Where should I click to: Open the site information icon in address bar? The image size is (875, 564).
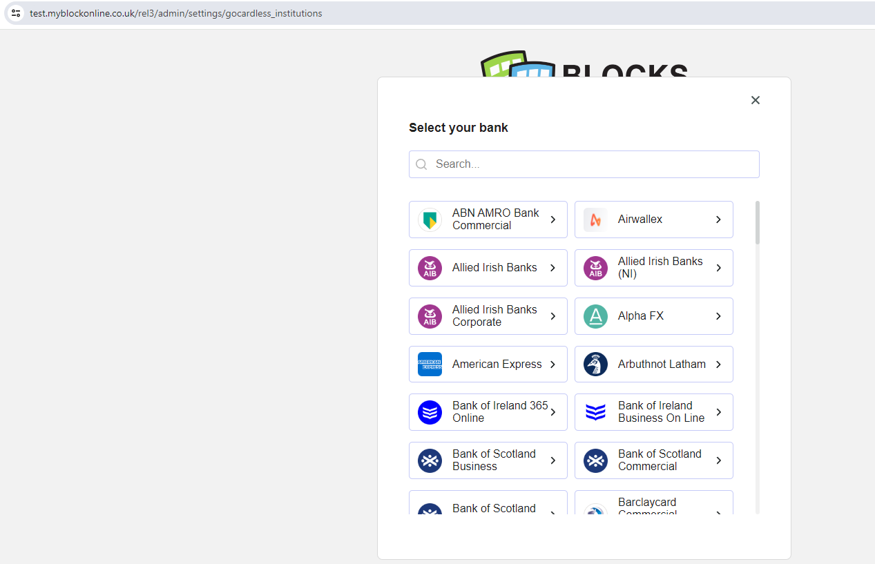click(16, 13)
